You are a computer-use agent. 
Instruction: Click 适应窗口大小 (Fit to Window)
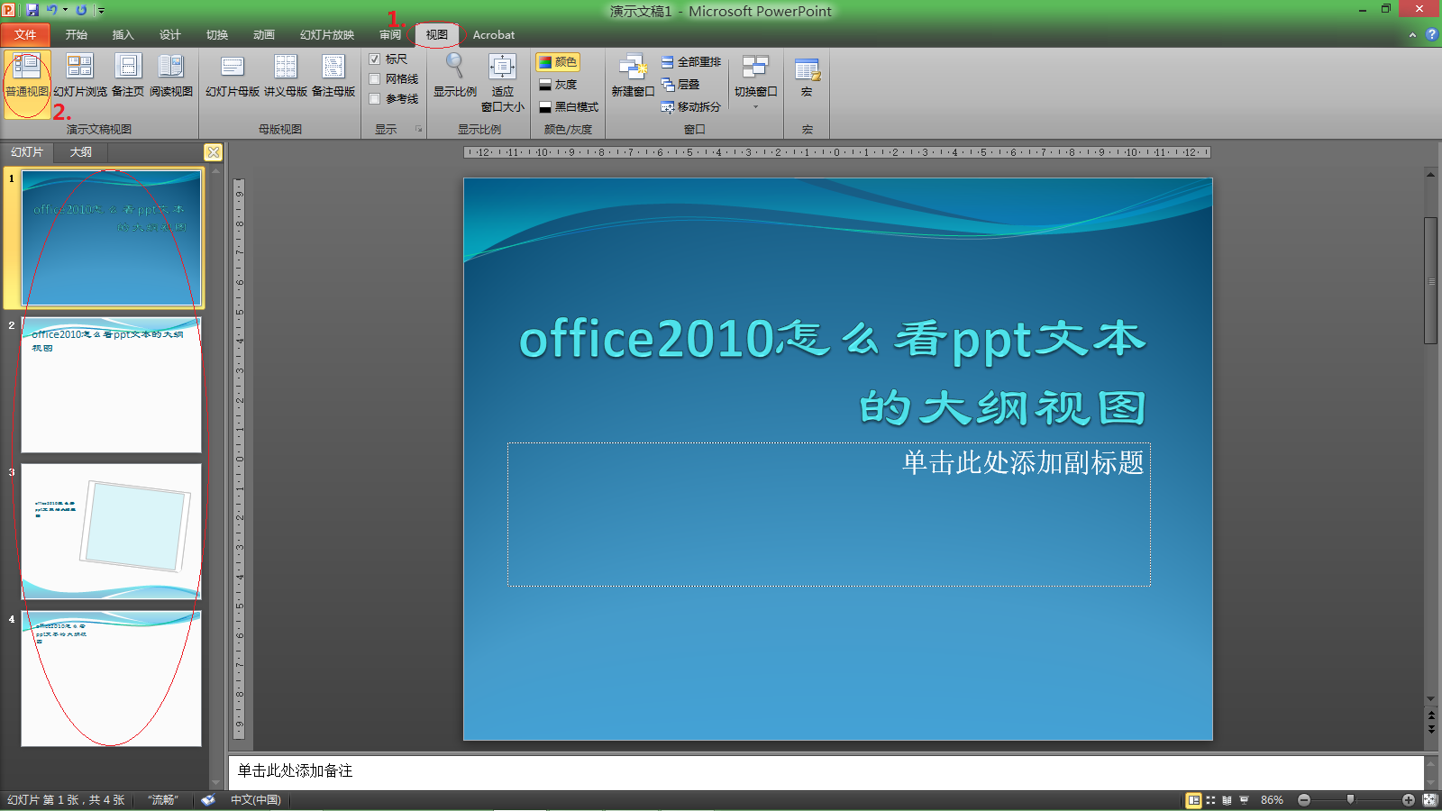(503, 82)
